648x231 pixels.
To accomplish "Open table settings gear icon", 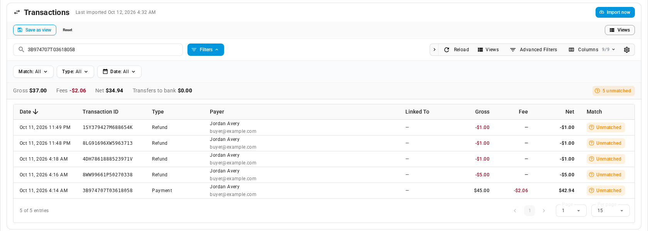I will 627,50.
